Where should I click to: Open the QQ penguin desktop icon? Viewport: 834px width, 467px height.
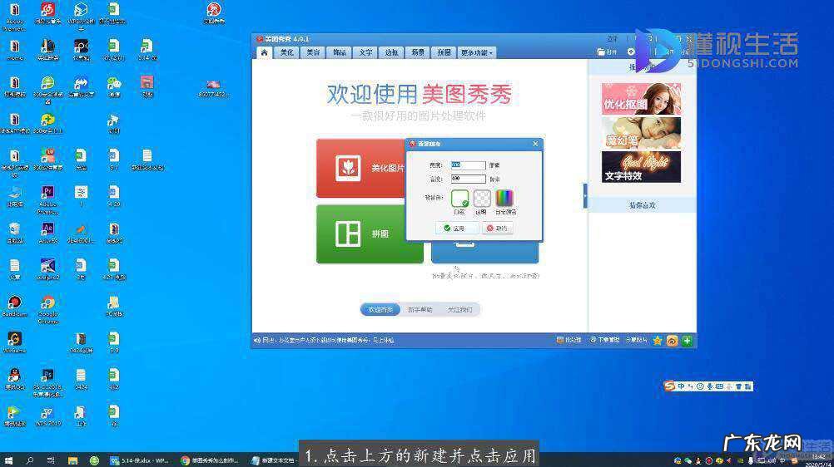14,380
